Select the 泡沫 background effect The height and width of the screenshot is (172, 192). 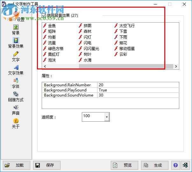pyautogui.click(x=49, y=60)
